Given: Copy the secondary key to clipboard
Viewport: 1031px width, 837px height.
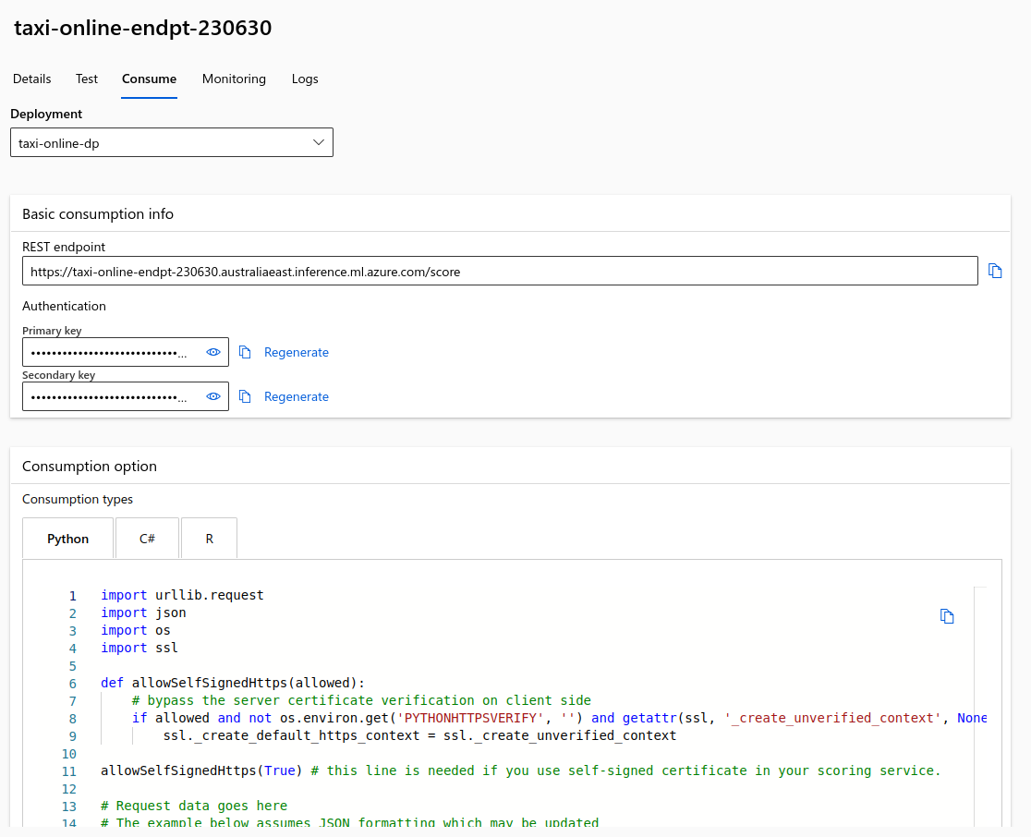Looking at the screenshot, I should pos(245,396).
